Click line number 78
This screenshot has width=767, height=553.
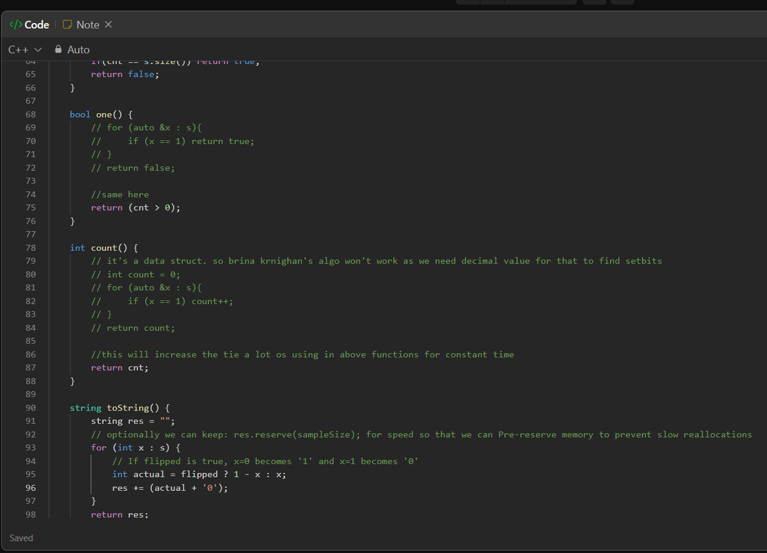click(x=31, y=247)
